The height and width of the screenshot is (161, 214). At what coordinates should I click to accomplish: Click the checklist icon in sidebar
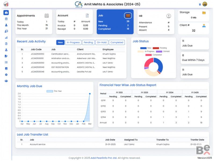(6, 62)
